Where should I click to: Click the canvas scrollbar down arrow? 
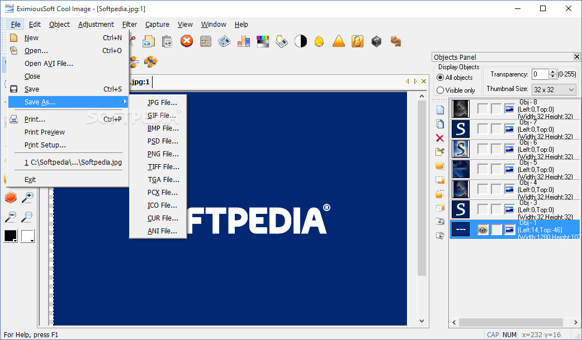[422, 320]
